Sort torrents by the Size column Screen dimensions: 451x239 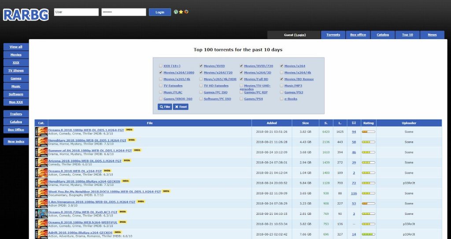[306, 123]
